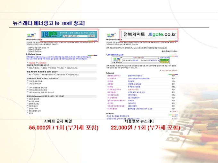Click the 뉴스레터 배너광고 [e-mail 광고] title
Image resolution: width=218 pixels, height=163 pixels.
[x=49, y=23]
